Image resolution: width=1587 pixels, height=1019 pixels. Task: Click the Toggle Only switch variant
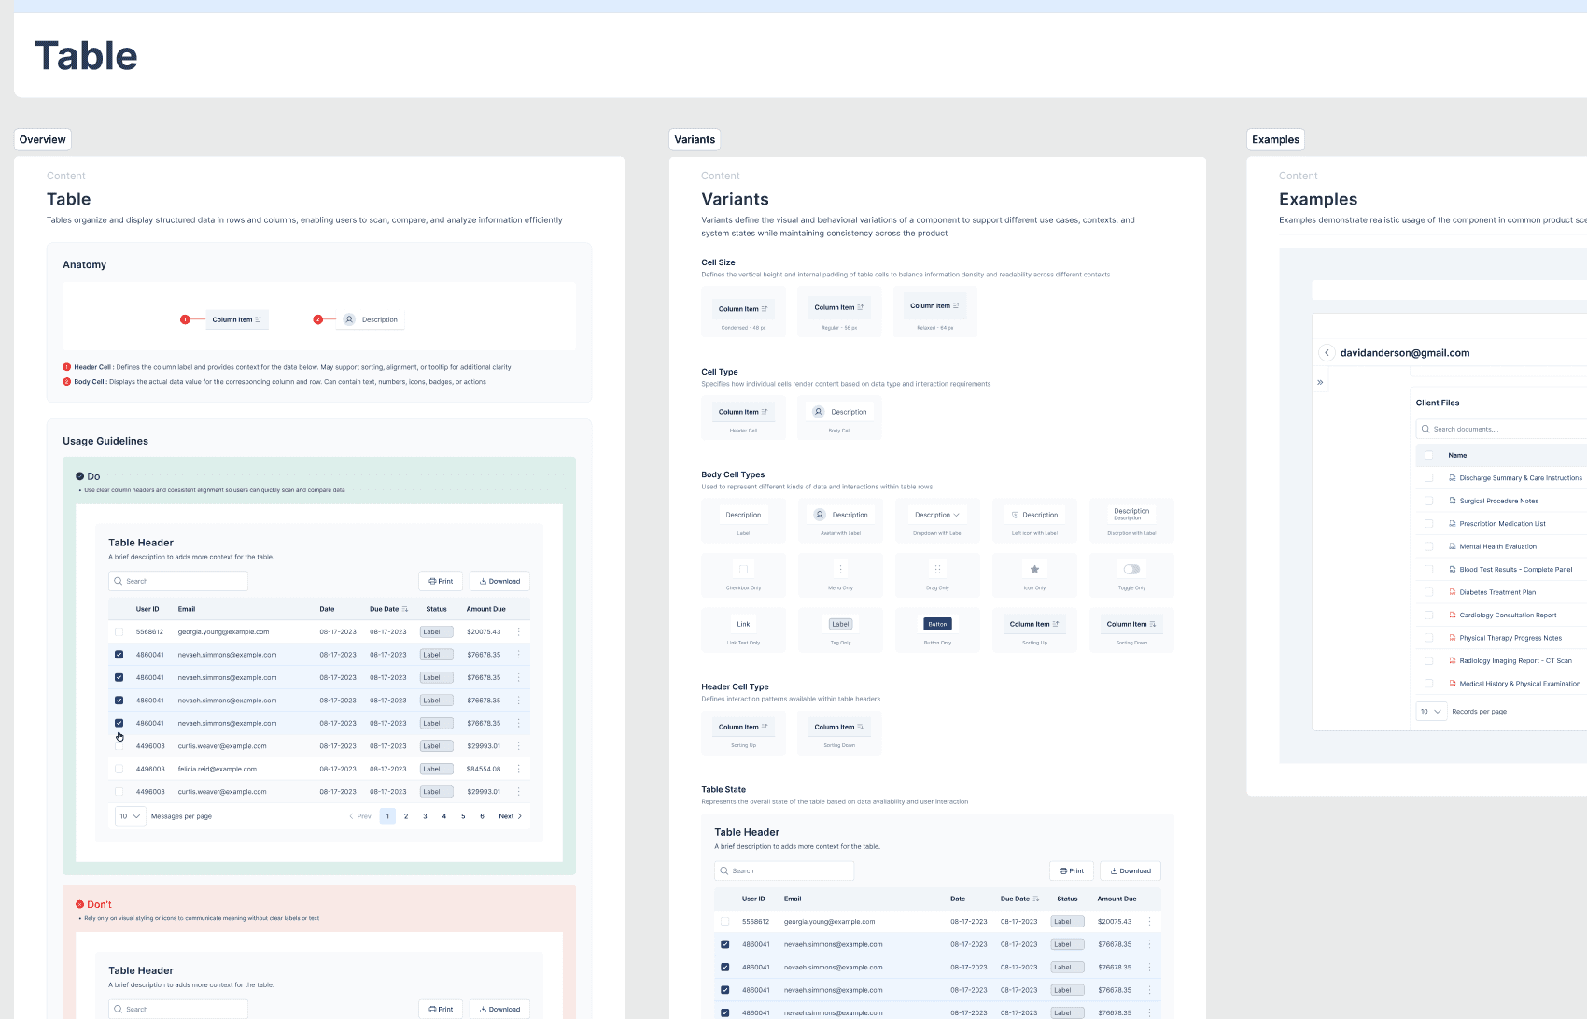point(1131,568)
